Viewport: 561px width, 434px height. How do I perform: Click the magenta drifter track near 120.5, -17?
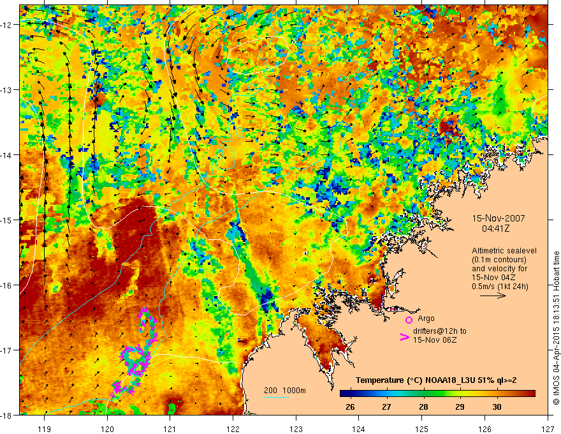point(134,360)
